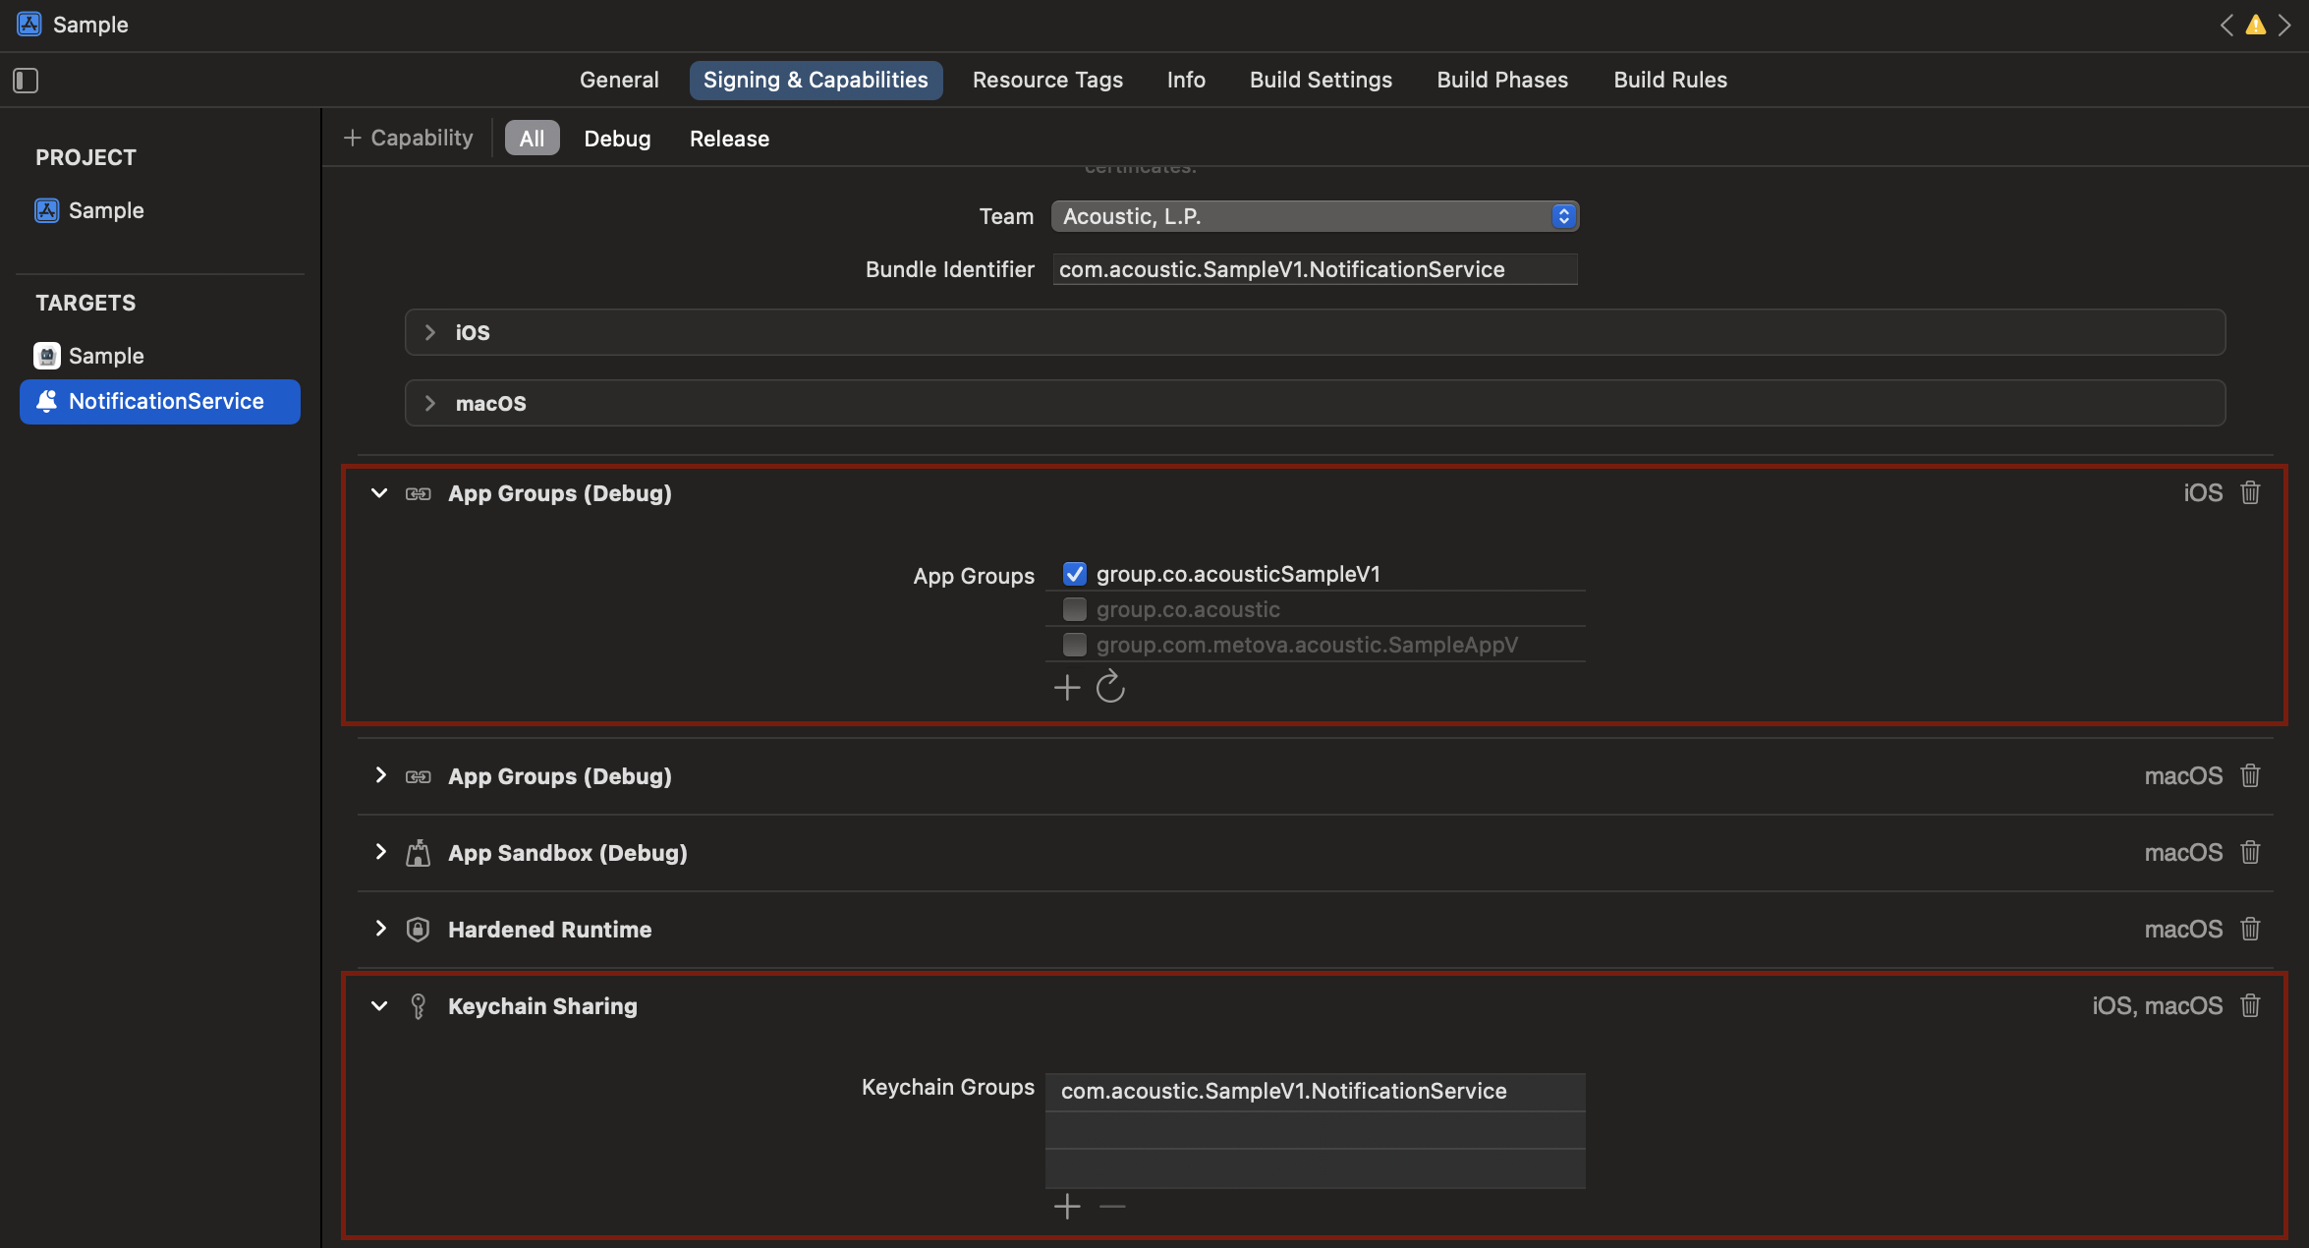The image size is (2309, 1248).
Task: Select the com.acoustic.SampleV1.NotificationService keychain group row
Action: point(1315,1092)
